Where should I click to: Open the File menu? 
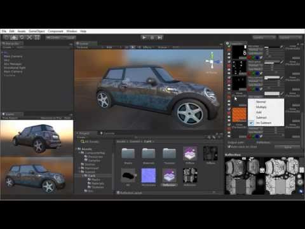(x=4, y=31)
